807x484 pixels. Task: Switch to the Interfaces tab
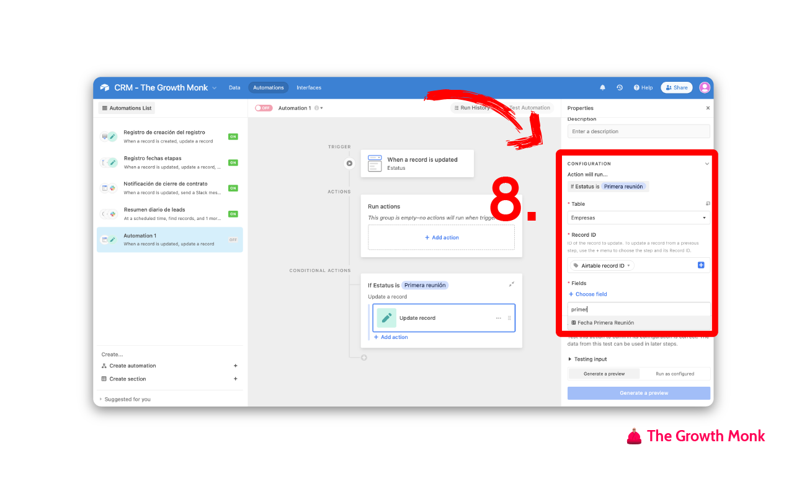(309, 88)
